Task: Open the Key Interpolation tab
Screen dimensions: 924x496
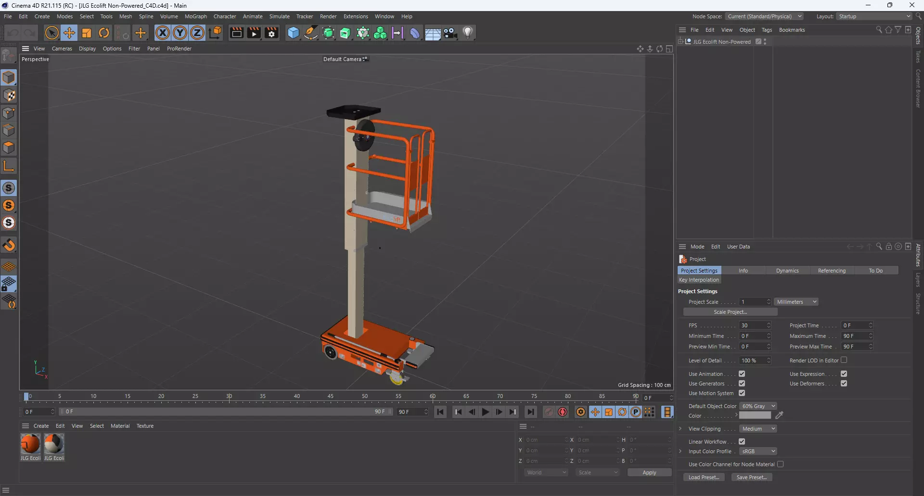Action: (699, 280)
